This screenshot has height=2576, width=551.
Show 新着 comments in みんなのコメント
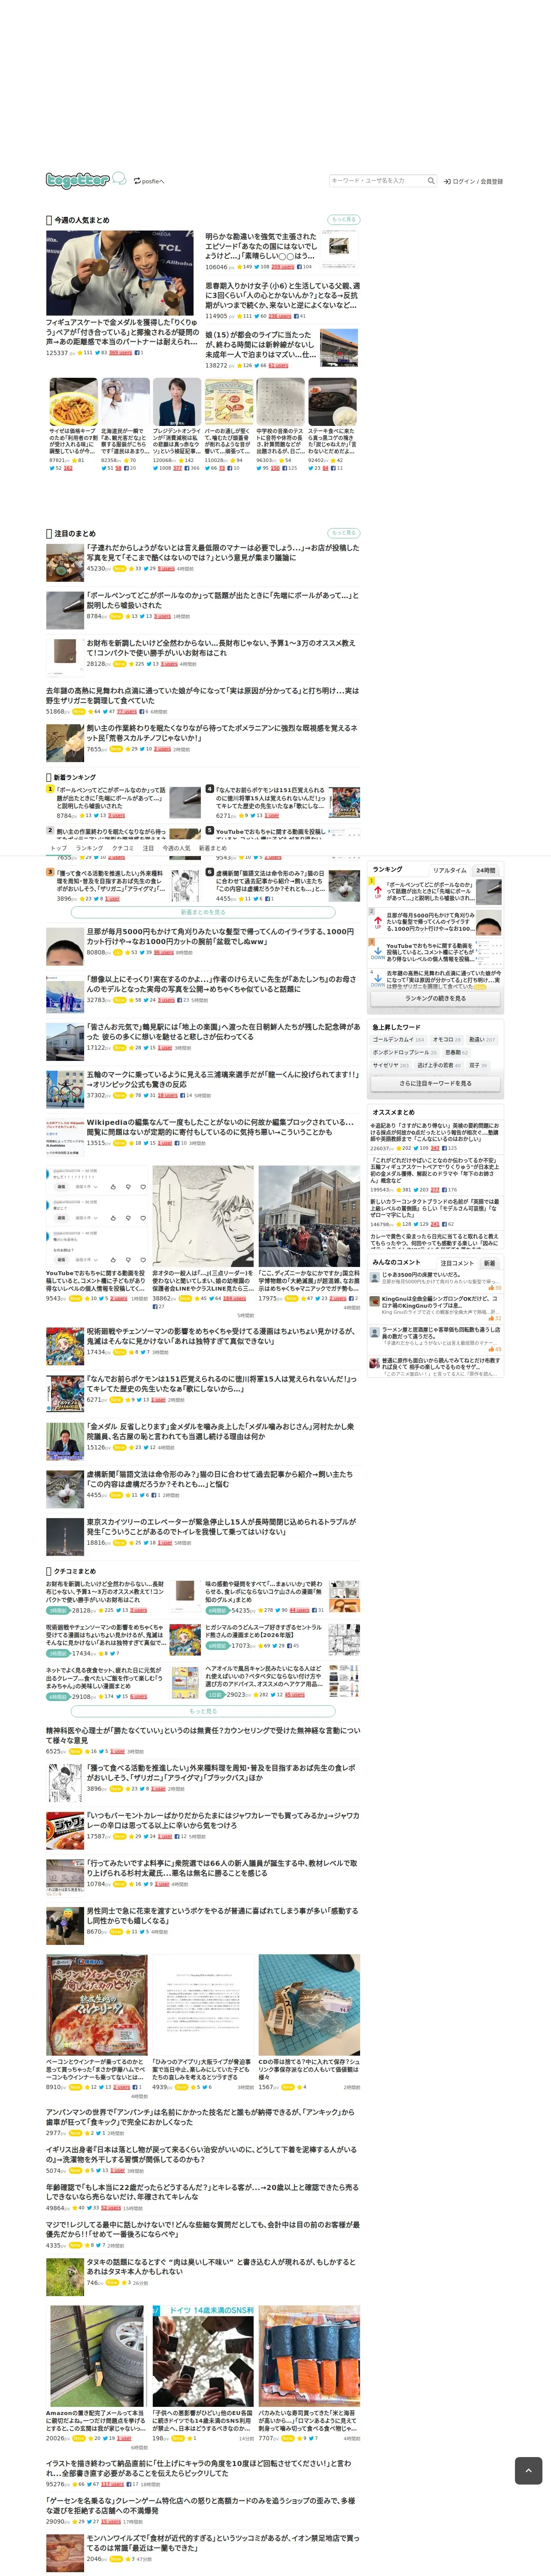(489, 1263)
